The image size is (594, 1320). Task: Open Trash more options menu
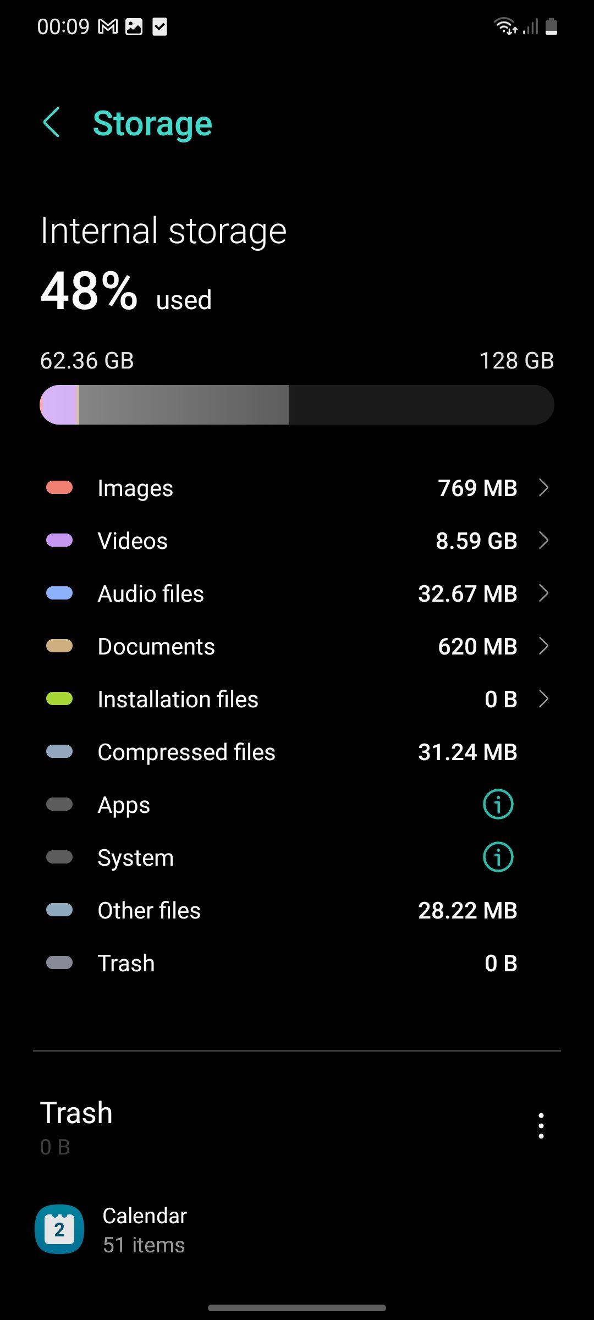coord(541,1126)
